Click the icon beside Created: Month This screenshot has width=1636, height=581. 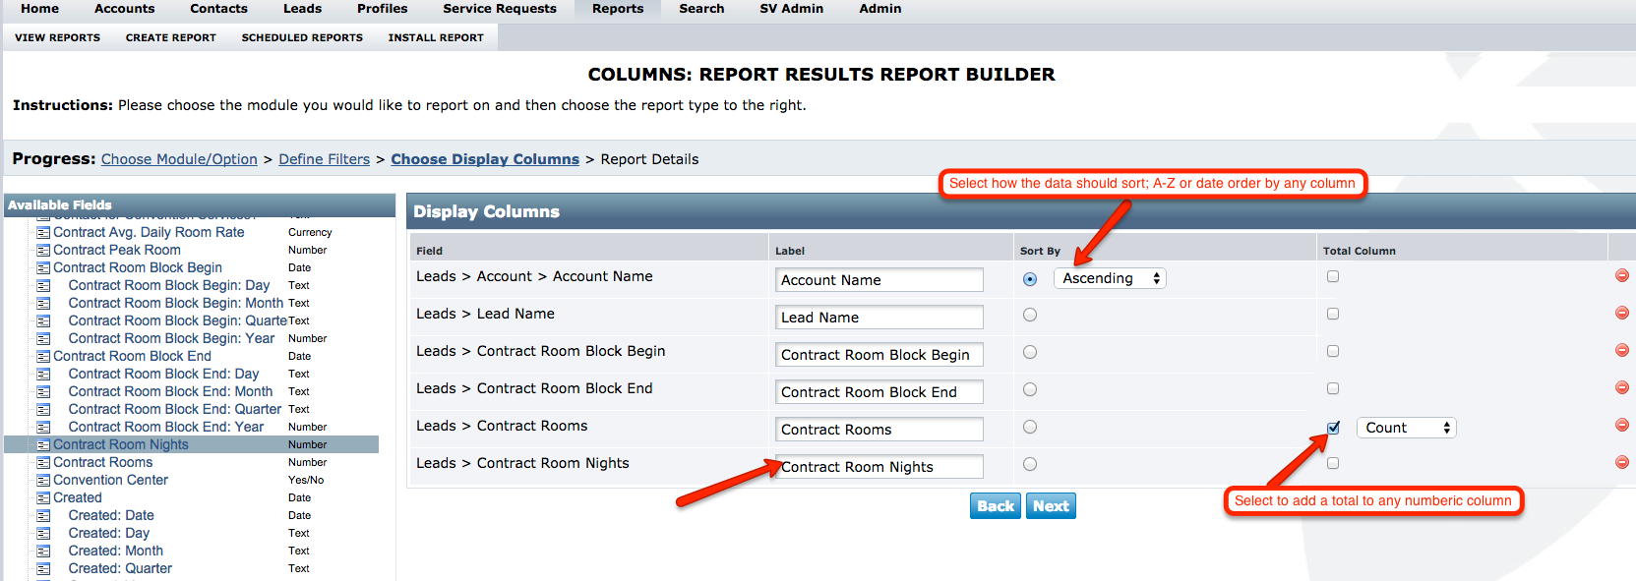(x=43, y=552)
